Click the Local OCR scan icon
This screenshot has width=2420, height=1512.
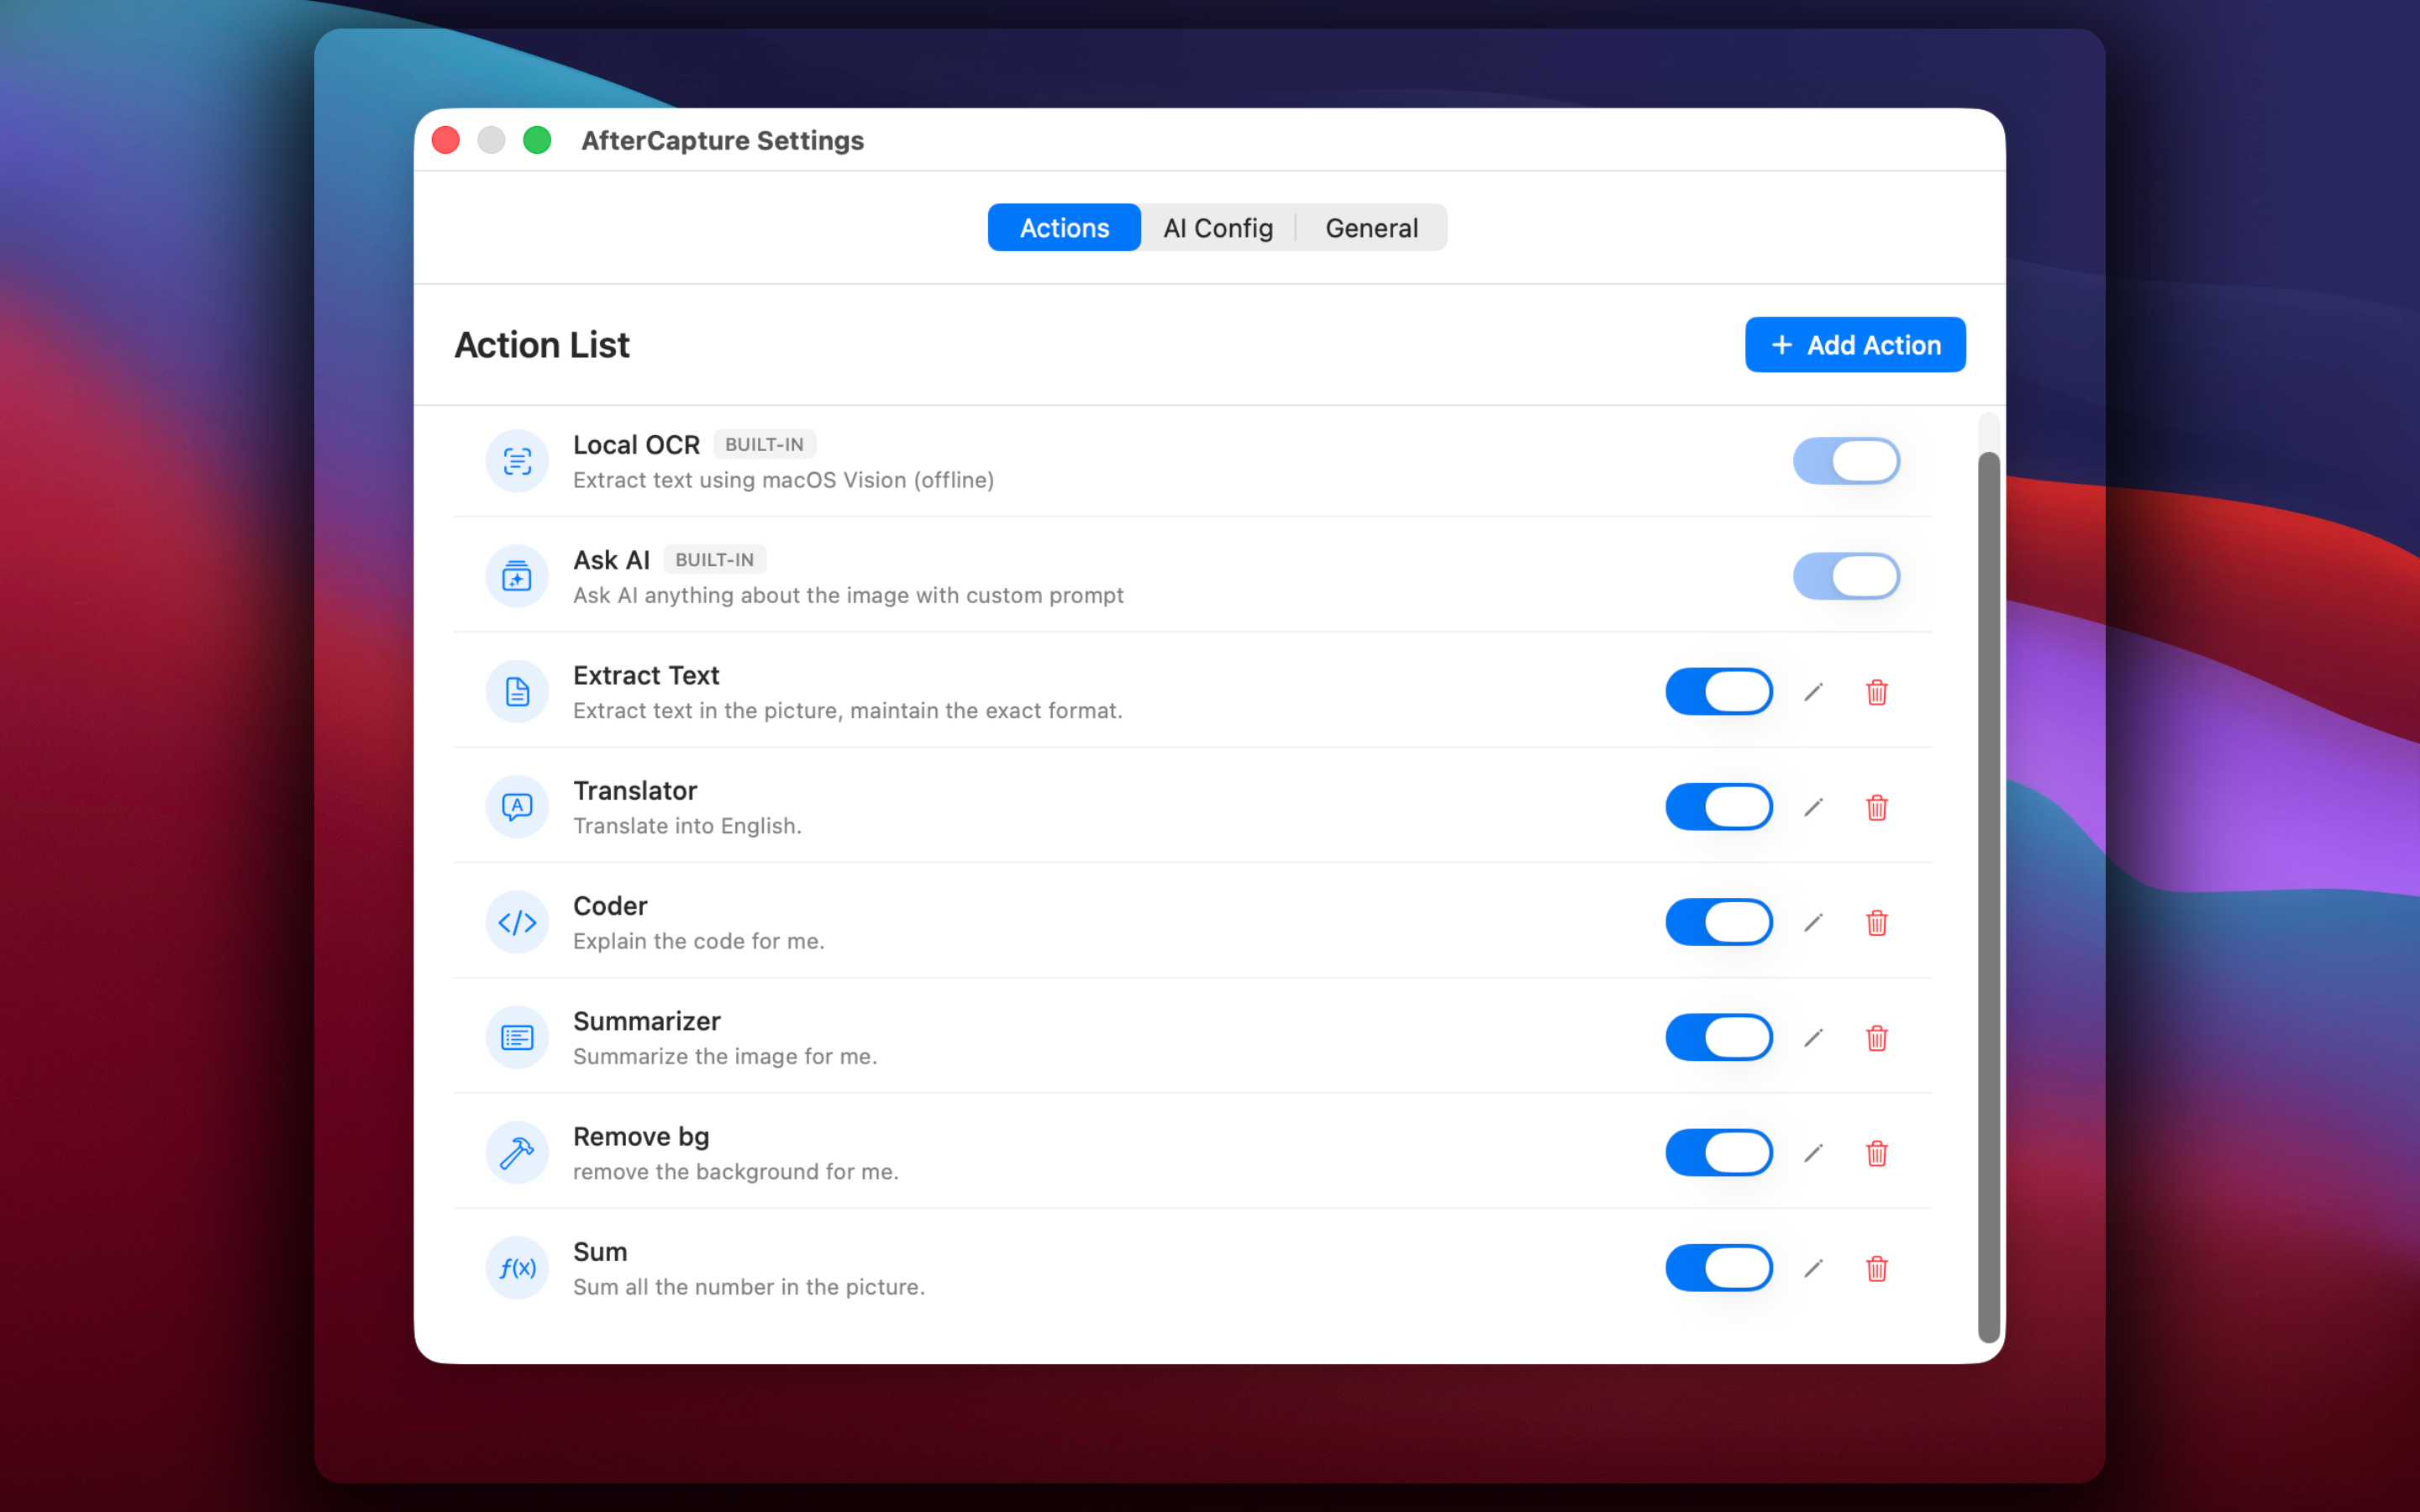coord(517,461)
